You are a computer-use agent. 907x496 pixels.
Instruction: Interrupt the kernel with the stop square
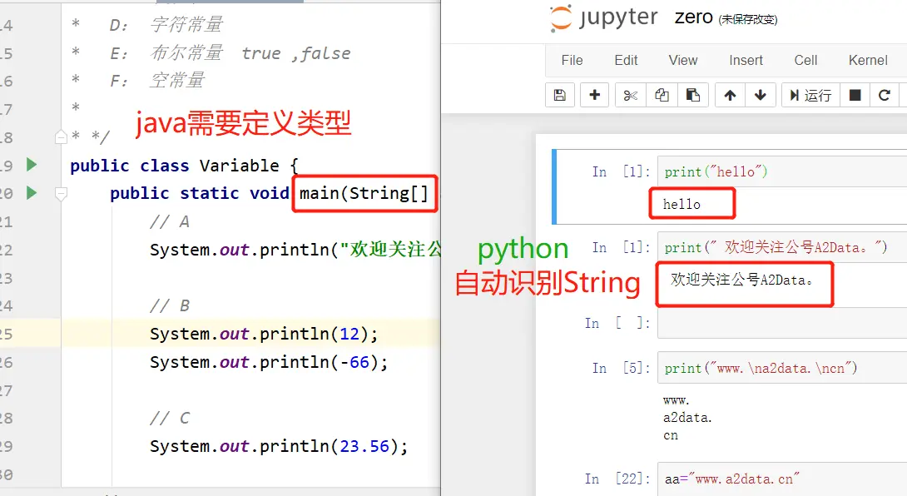855,95
